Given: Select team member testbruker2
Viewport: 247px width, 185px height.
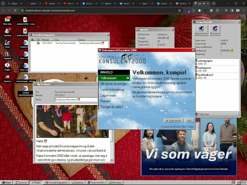Looking at the screenshot, I should (217, 76).
